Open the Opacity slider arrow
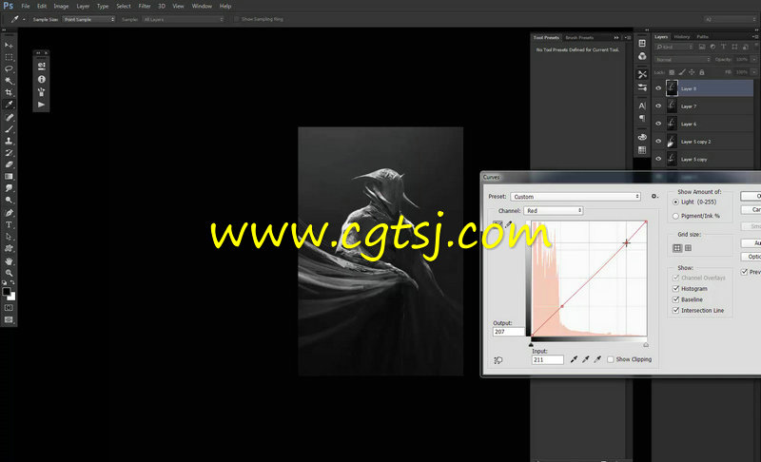 click(754, 60)
